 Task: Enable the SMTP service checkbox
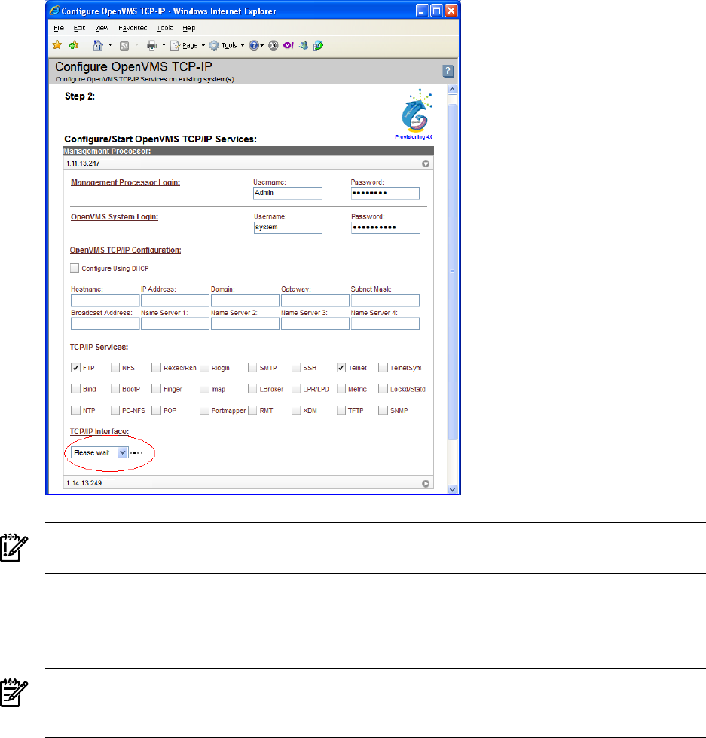252,368
